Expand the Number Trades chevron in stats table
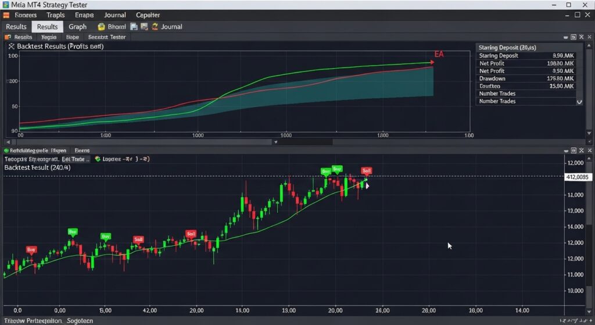 579,102
